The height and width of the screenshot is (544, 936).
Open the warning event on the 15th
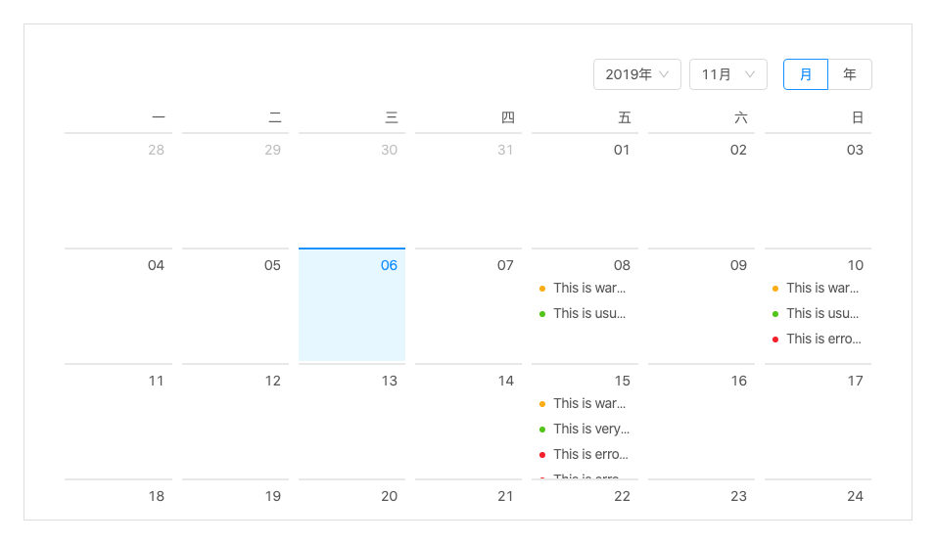588,403
